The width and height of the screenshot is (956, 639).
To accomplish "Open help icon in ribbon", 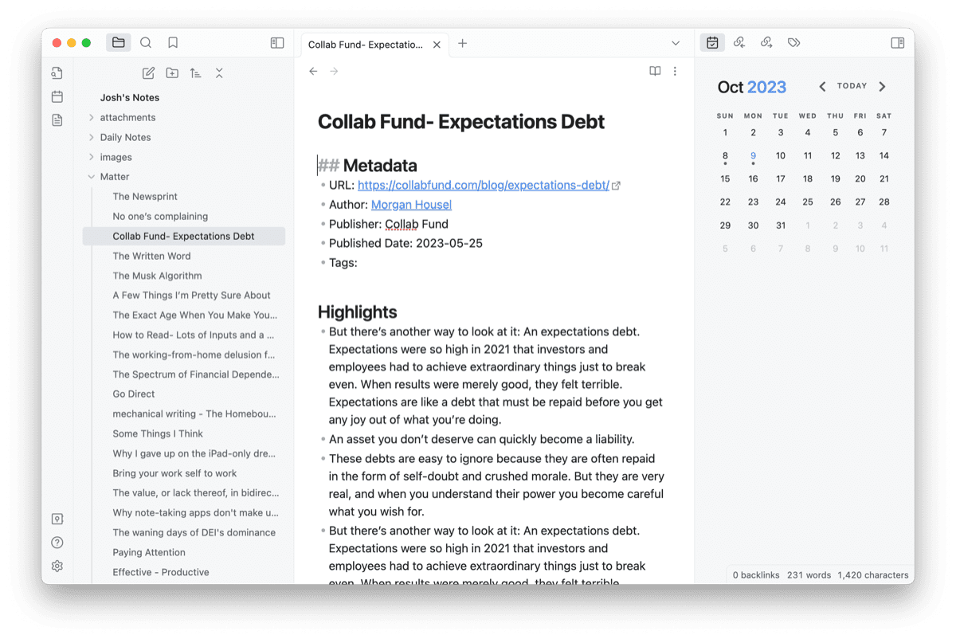I will click(57, 543).
